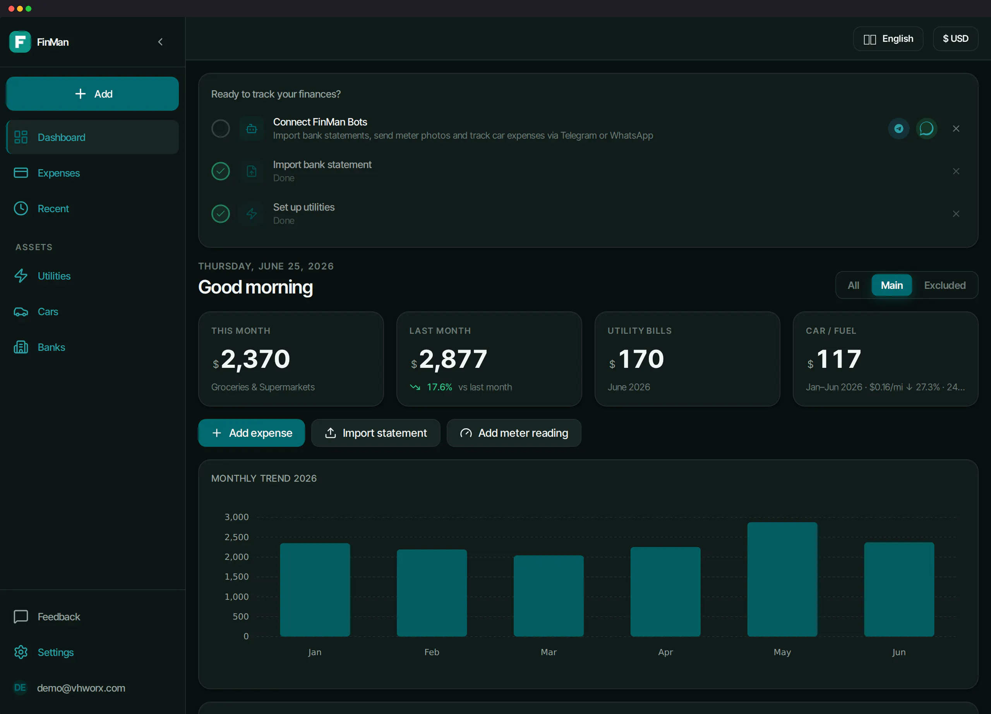Click the February bar in the chart
This screenshot has width=991, height=714.
point(432,593)
